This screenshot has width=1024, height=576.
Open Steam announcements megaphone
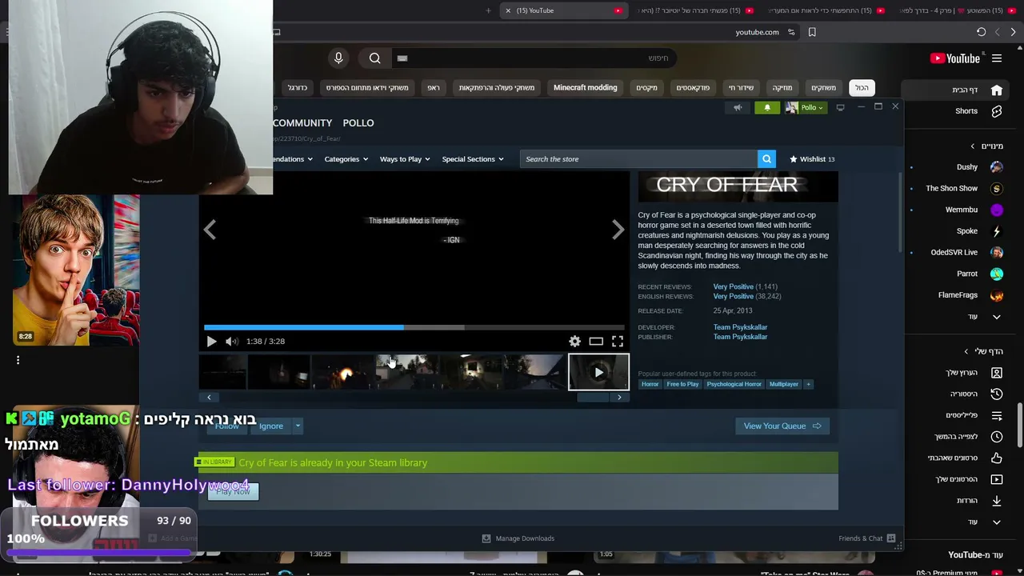(738, 108)
